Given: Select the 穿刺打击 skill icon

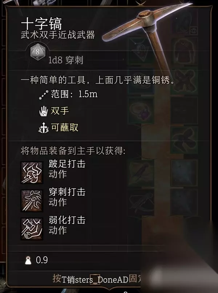Looking at the screenshot, I should click(32, 201).
